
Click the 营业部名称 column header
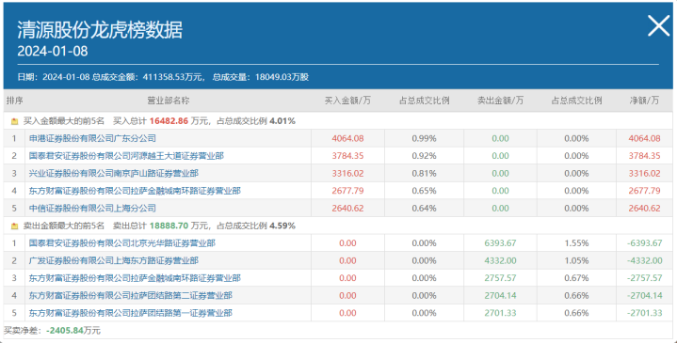pos(169,101)
